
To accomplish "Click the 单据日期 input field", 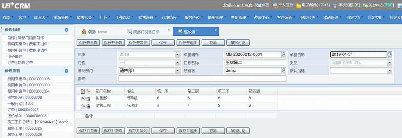I will pos(358,55).
